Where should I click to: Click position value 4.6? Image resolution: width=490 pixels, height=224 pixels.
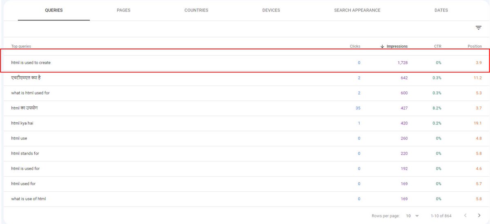479,169
